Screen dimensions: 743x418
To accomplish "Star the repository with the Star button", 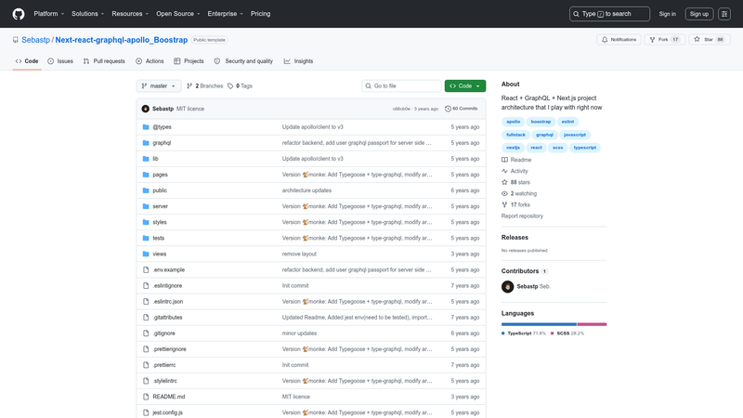I will (x=710, y=40).
